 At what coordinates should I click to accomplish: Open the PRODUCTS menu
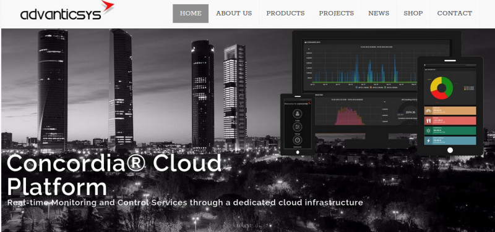[x=285, y=14]
